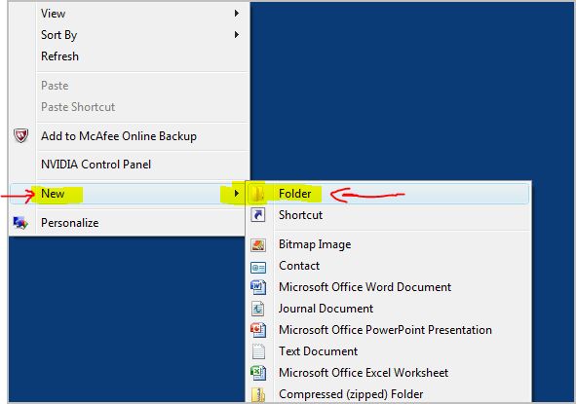Click the Excel Worksheet icon
This screenshot has height=404, width=576.
click(258, 373)
